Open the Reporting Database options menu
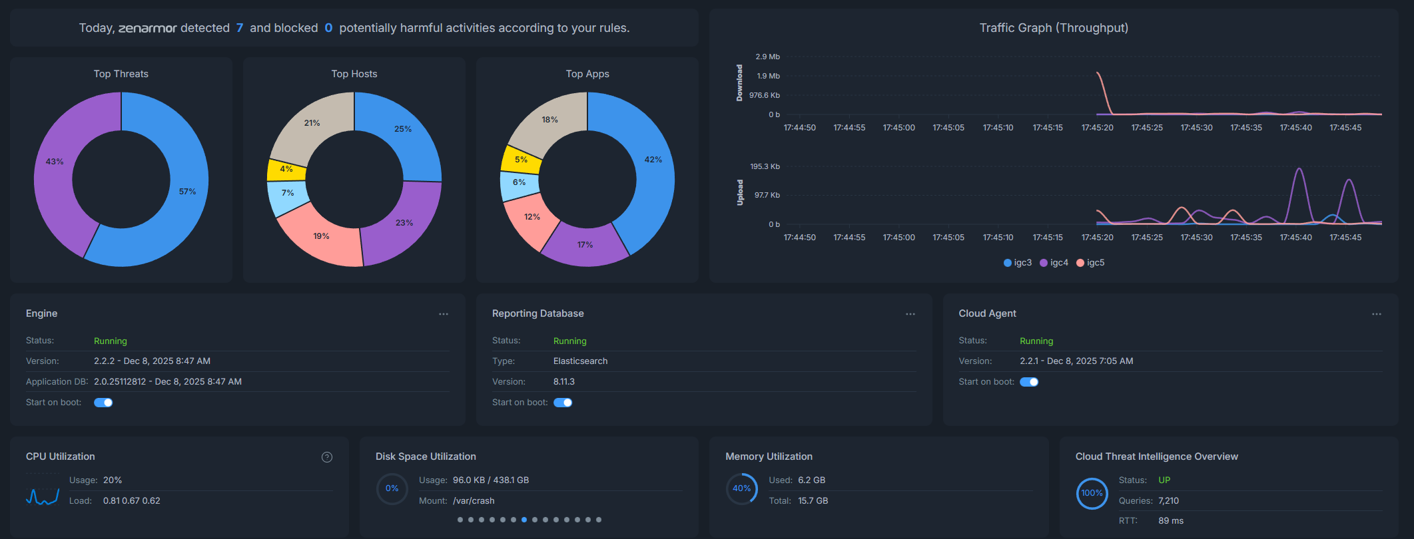This screenshot has width=1414, height=539. [910, 314]
